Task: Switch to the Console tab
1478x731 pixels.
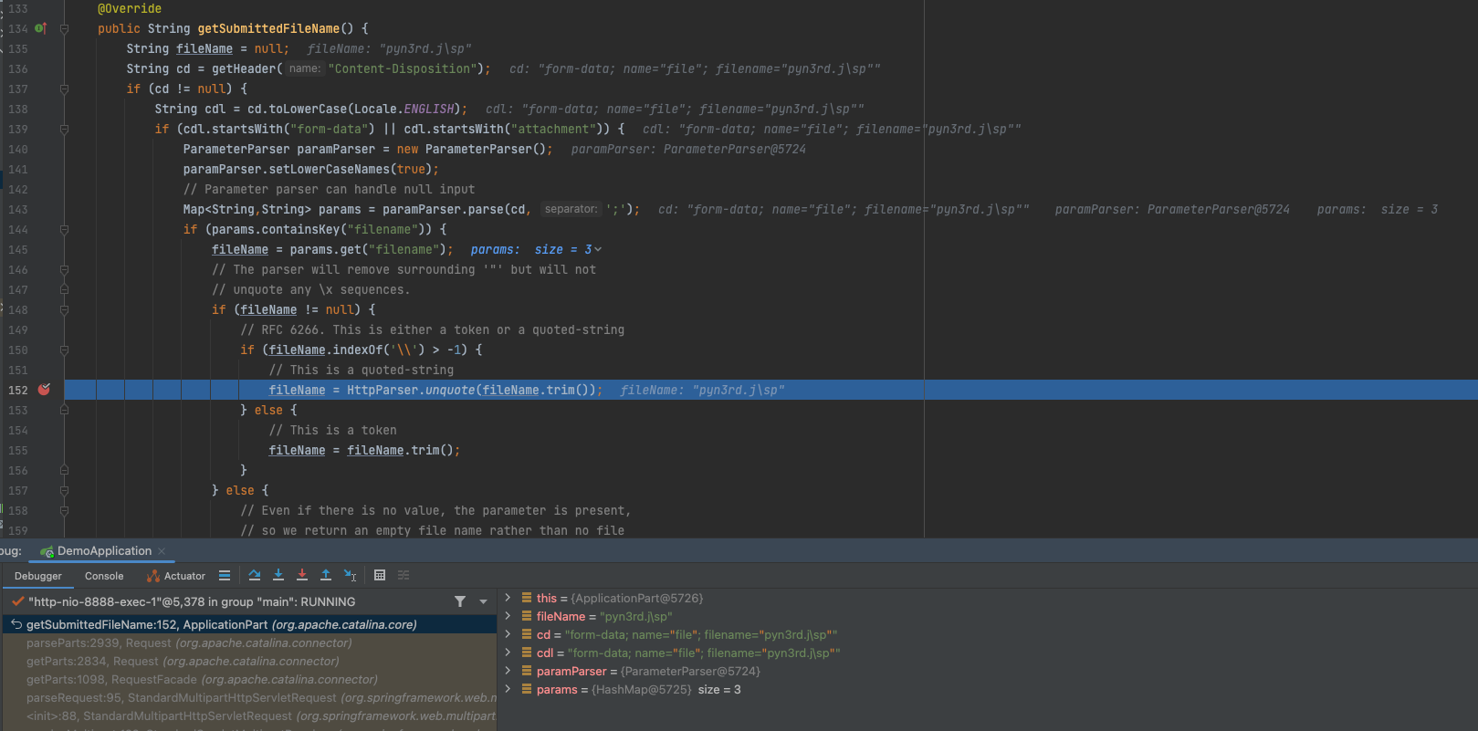Action: (104, 576)
